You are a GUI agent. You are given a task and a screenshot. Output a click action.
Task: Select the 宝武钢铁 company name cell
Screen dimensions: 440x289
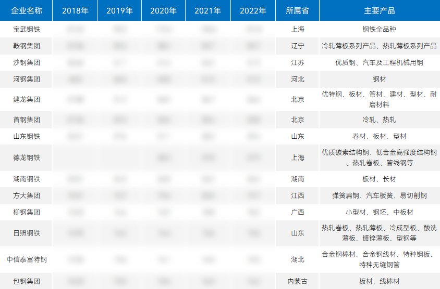[26, 29]
